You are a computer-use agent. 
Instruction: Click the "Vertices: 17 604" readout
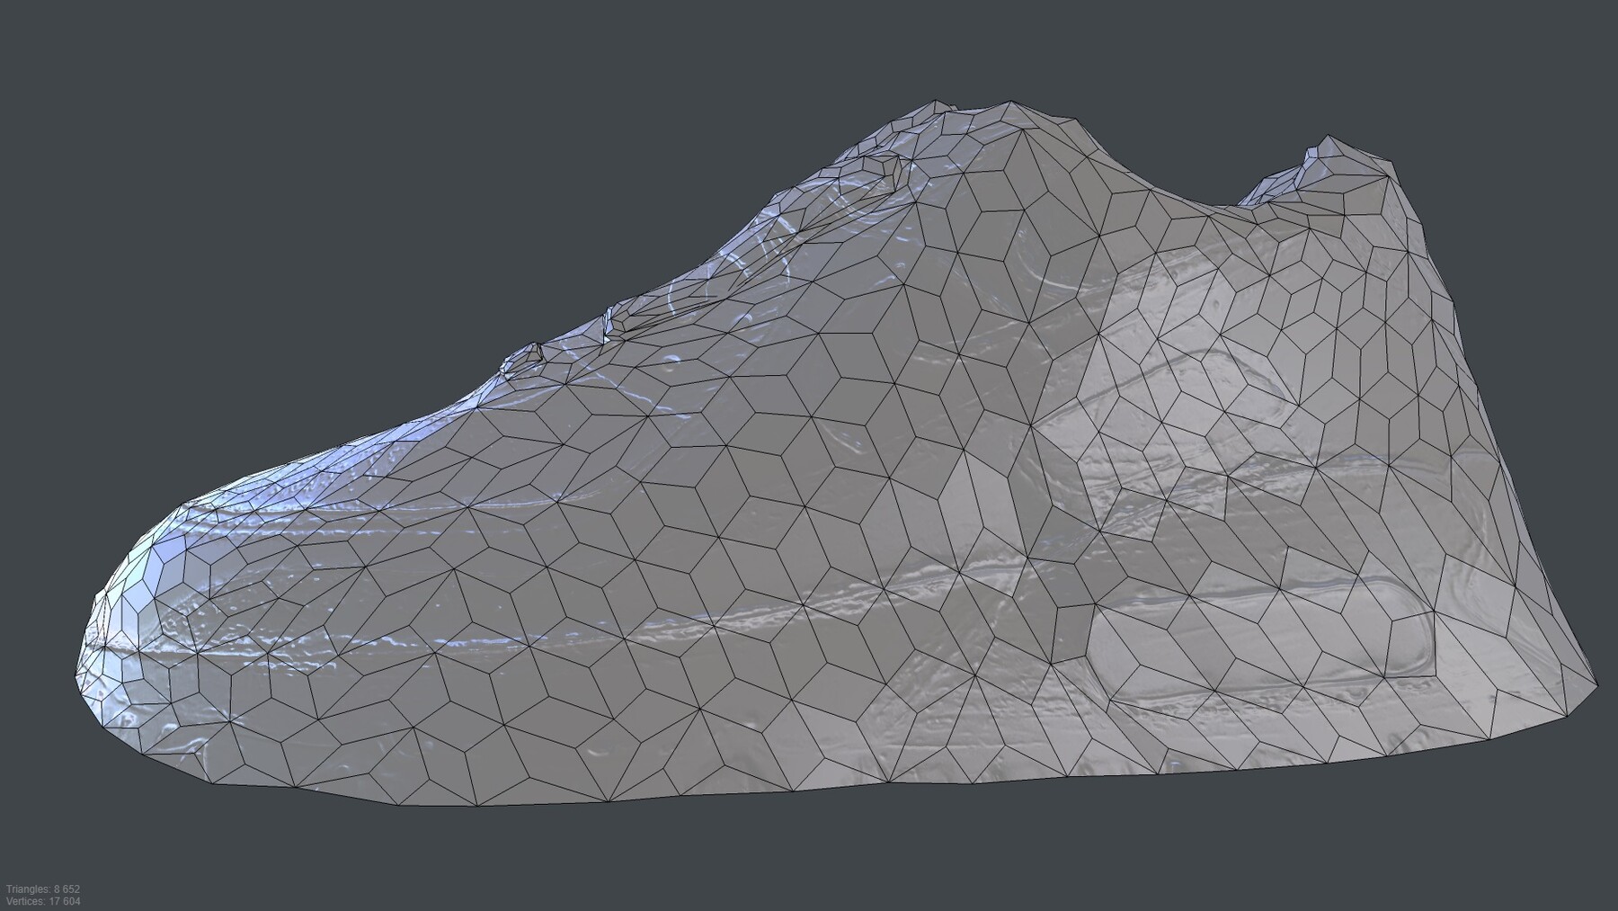[43, 901]
